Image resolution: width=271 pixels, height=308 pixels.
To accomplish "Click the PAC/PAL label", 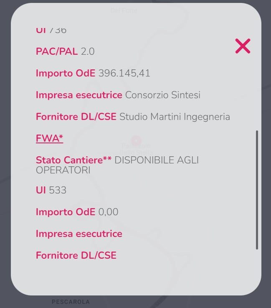I will 57,51.
